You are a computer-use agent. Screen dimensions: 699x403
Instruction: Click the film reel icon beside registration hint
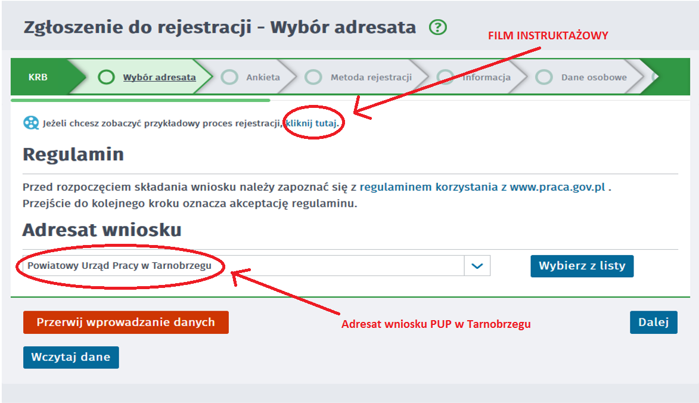31,123
